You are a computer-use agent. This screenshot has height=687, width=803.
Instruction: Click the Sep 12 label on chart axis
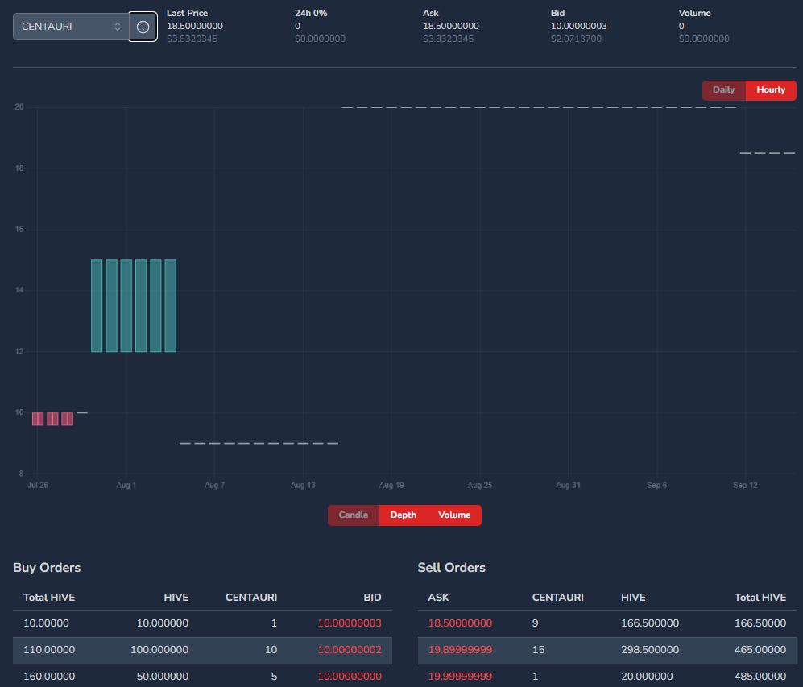click(745, 486)
